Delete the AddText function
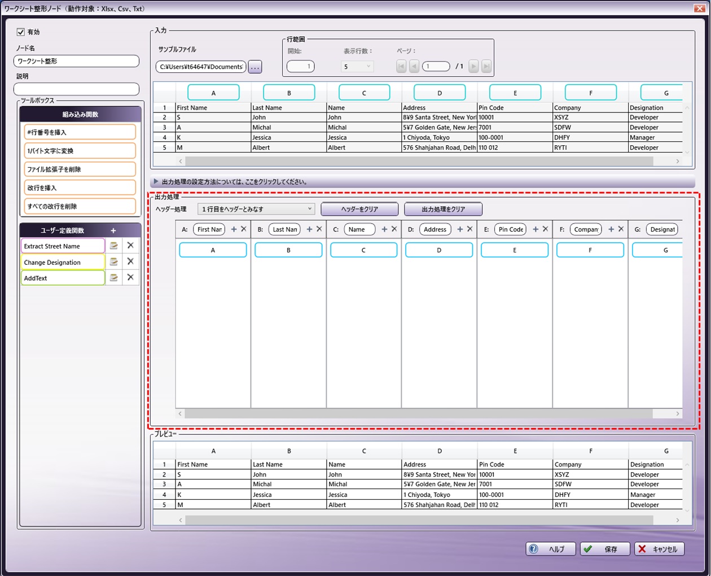Viewport: 711px width, 576px height. 130,277
